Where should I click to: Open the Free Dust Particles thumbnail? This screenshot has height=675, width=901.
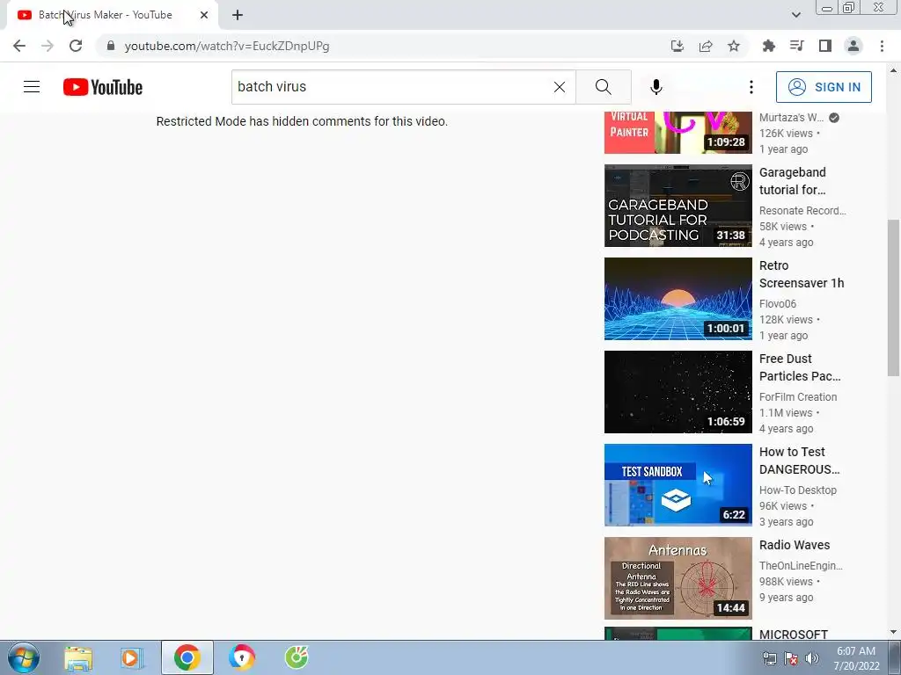pyautogui.click(x=678, y=392)
